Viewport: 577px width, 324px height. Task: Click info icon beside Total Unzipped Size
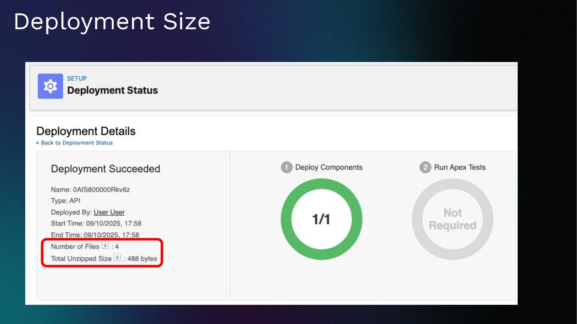click(x=117, y=258)
